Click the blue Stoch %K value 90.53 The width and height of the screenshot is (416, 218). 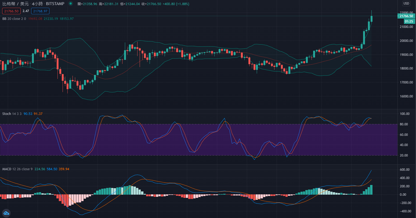[x=28, y=114]
